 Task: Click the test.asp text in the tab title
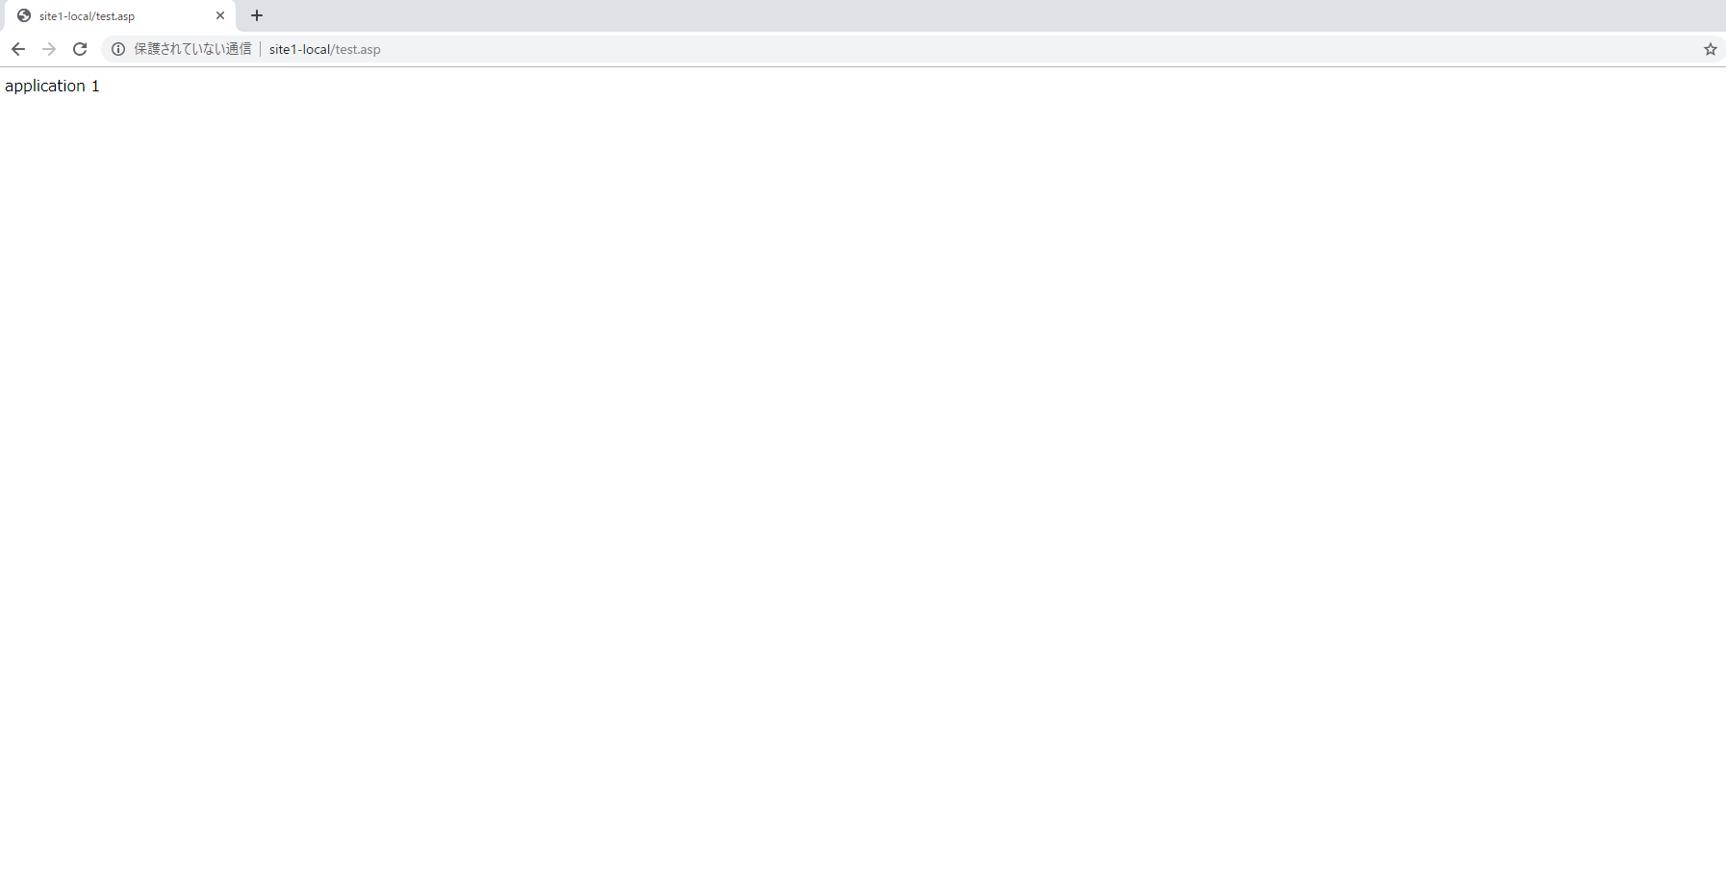point(115,16)
